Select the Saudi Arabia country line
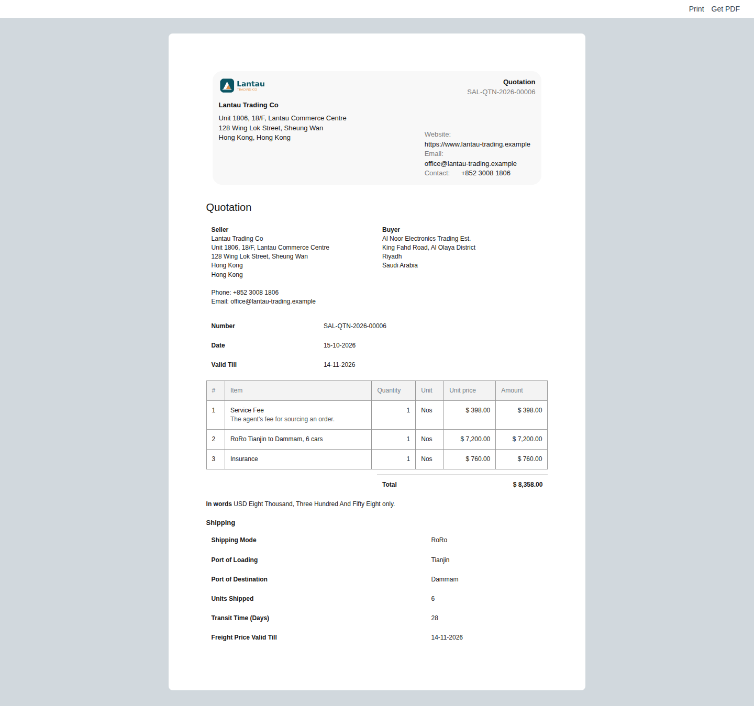 (400, 265)
